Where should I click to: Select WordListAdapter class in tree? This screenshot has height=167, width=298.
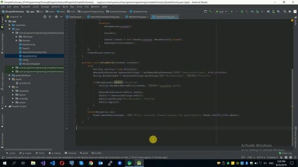(31, 64)
